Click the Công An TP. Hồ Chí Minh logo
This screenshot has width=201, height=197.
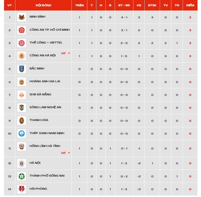pos(22,30)
